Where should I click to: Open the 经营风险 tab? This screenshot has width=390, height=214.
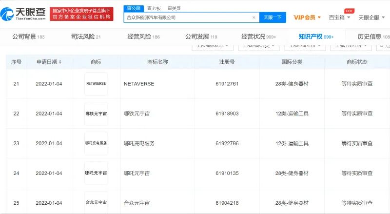(143, 37)
